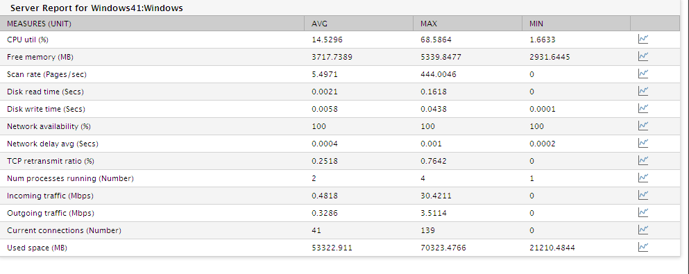
Task: Select the Scan rate (Pages/sec) label
Action: tap(46, 74)
